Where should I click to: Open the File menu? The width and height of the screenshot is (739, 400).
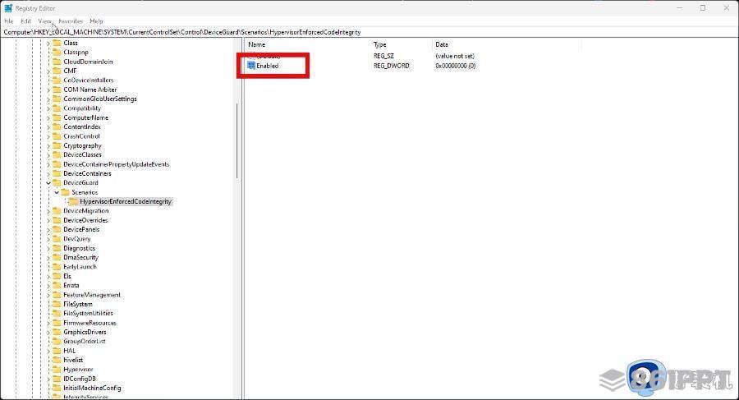pos(8,21)
